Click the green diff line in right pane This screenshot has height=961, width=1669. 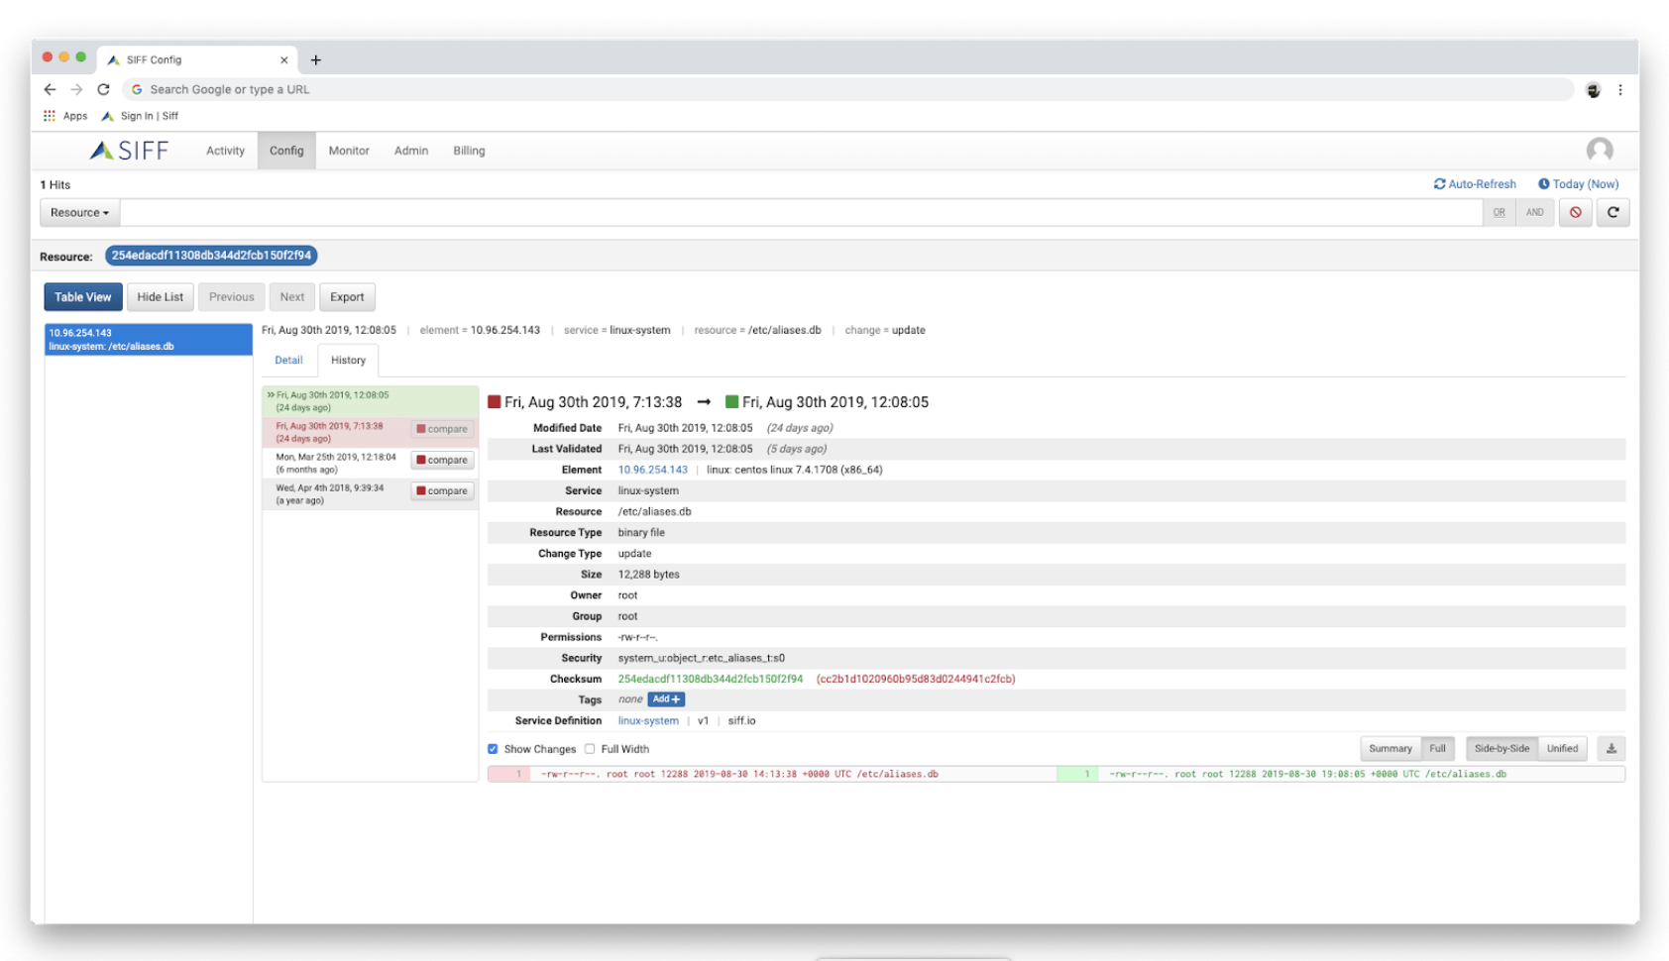1340,775
